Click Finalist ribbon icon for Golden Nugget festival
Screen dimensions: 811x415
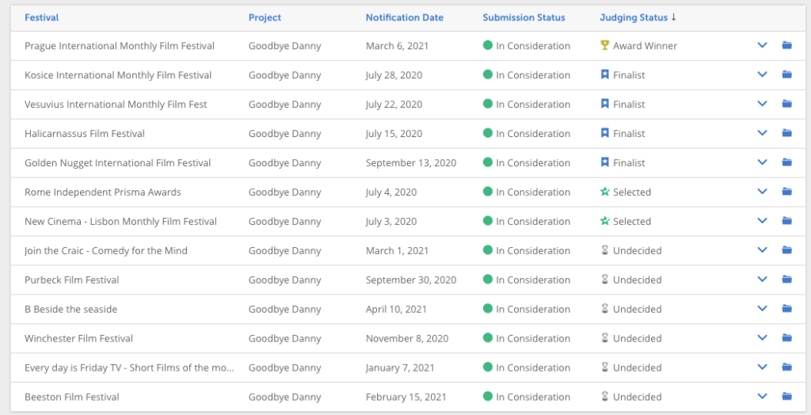pos(604,162)
